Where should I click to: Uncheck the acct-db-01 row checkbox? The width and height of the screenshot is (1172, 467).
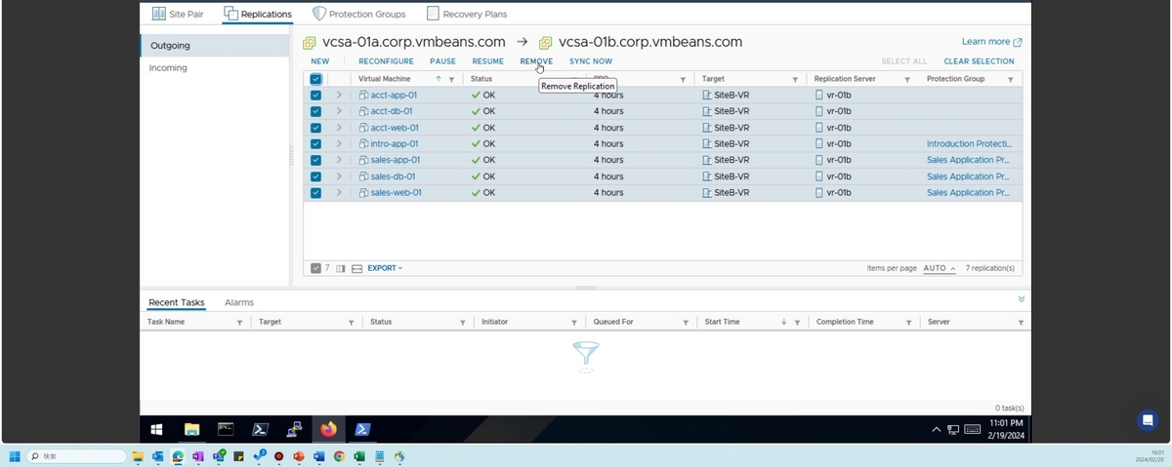point(315,111)
